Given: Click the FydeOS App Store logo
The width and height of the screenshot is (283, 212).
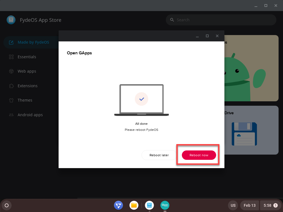Looking at the screenshot, I should [x=11, y=20].
